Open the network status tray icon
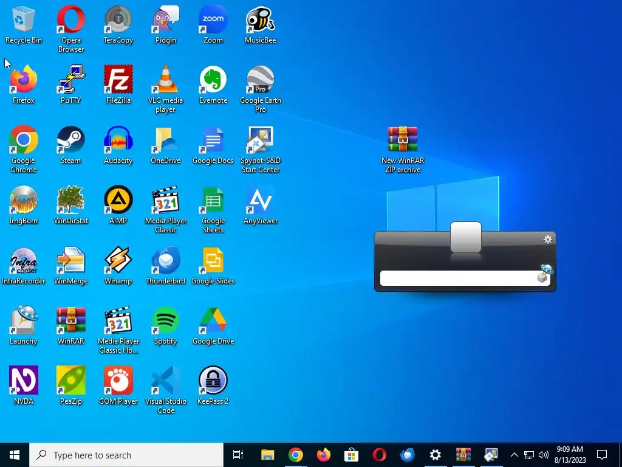The image size is (622, 467). click(x=529, y=455)
